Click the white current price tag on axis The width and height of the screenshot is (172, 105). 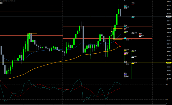point(169,16)
